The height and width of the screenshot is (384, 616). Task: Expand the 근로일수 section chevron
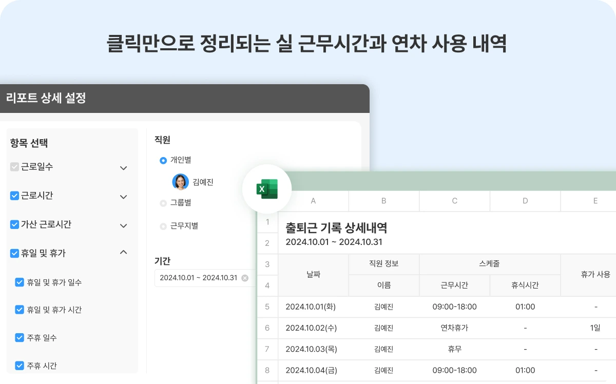point(123,168)
